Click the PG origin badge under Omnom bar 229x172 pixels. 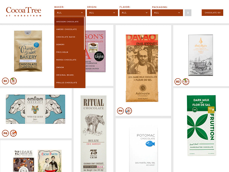point(5,133)
